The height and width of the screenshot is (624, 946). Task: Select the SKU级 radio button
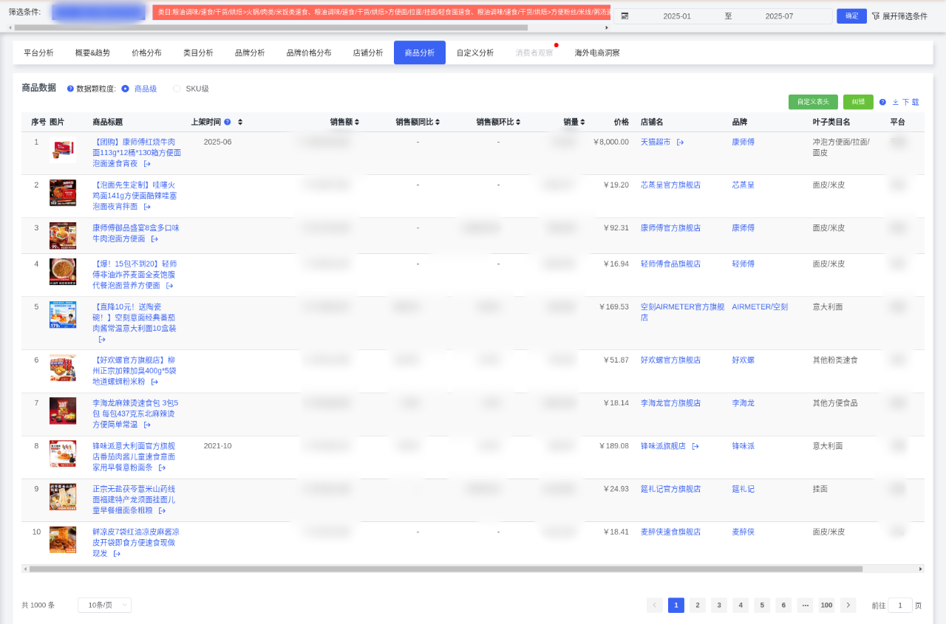tap(177, 89)
